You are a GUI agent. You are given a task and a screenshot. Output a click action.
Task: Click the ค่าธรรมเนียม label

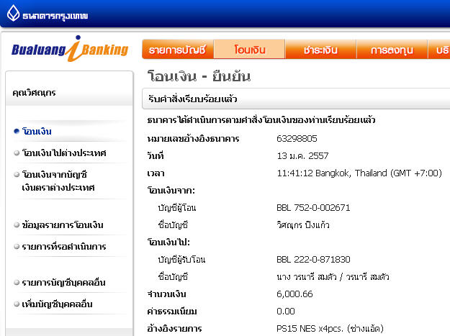coord(172,312)
